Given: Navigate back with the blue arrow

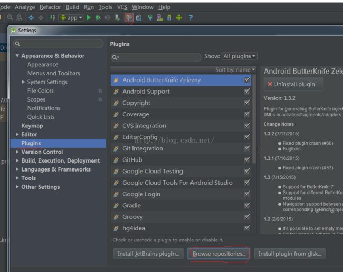Looking at the screenshot, I should (31, 17).
